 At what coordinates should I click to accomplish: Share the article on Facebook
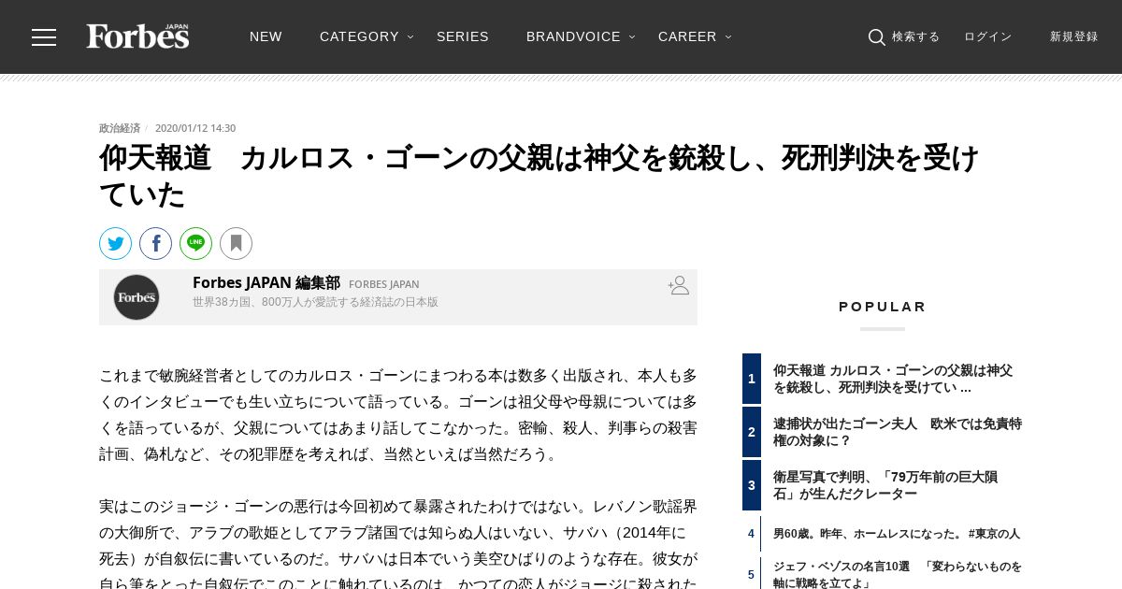click(156, 244)
